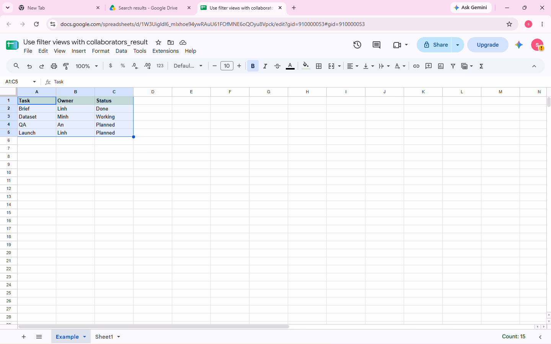Screen dimensions: 551x344
Task: Open the functions sigma menu
Action: coord(481,66)
